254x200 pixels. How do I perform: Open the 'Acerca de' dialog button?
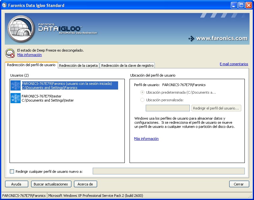pos(85,184)
